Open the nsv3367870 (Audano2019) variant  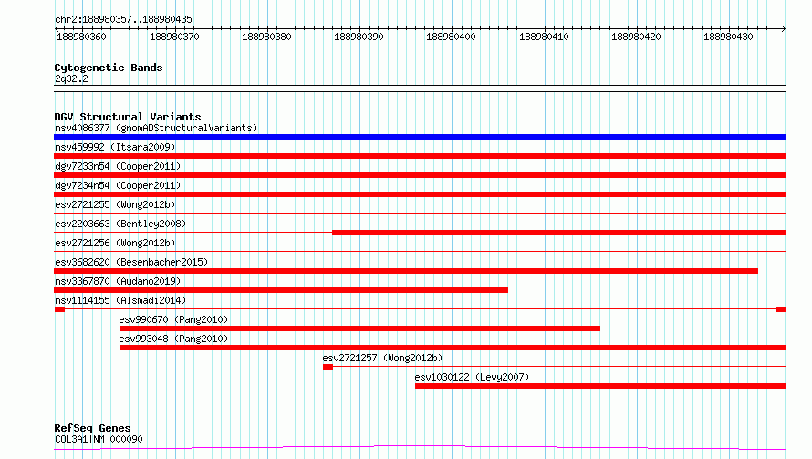click(x=118, y=281)
